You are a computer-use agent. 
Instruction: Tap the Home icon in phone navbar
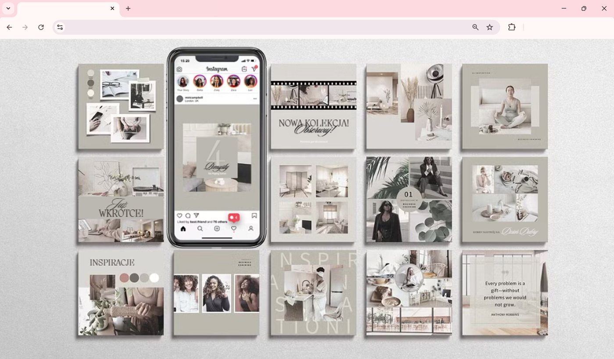coord(183,229)
